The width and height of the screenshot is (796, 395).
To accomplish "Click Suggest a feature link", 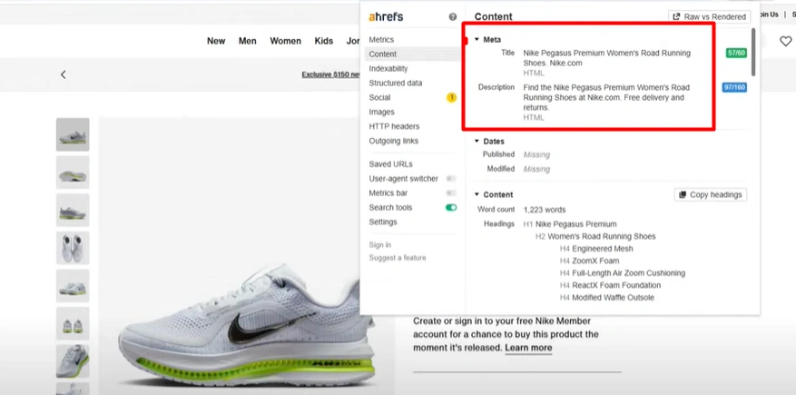I will (x=398, y=258).
